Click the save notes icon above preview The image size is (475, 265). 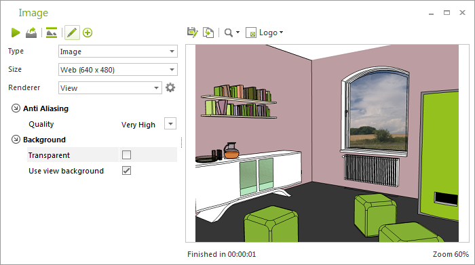(x=192, y=33)
